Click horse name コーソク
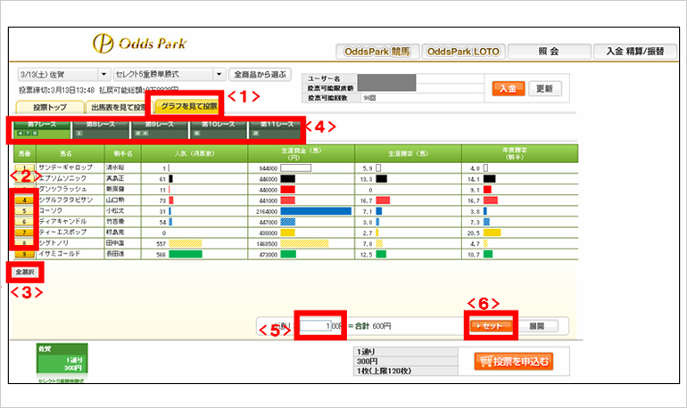The height and width of the screenshot is (408, 687). coord(51,211)
